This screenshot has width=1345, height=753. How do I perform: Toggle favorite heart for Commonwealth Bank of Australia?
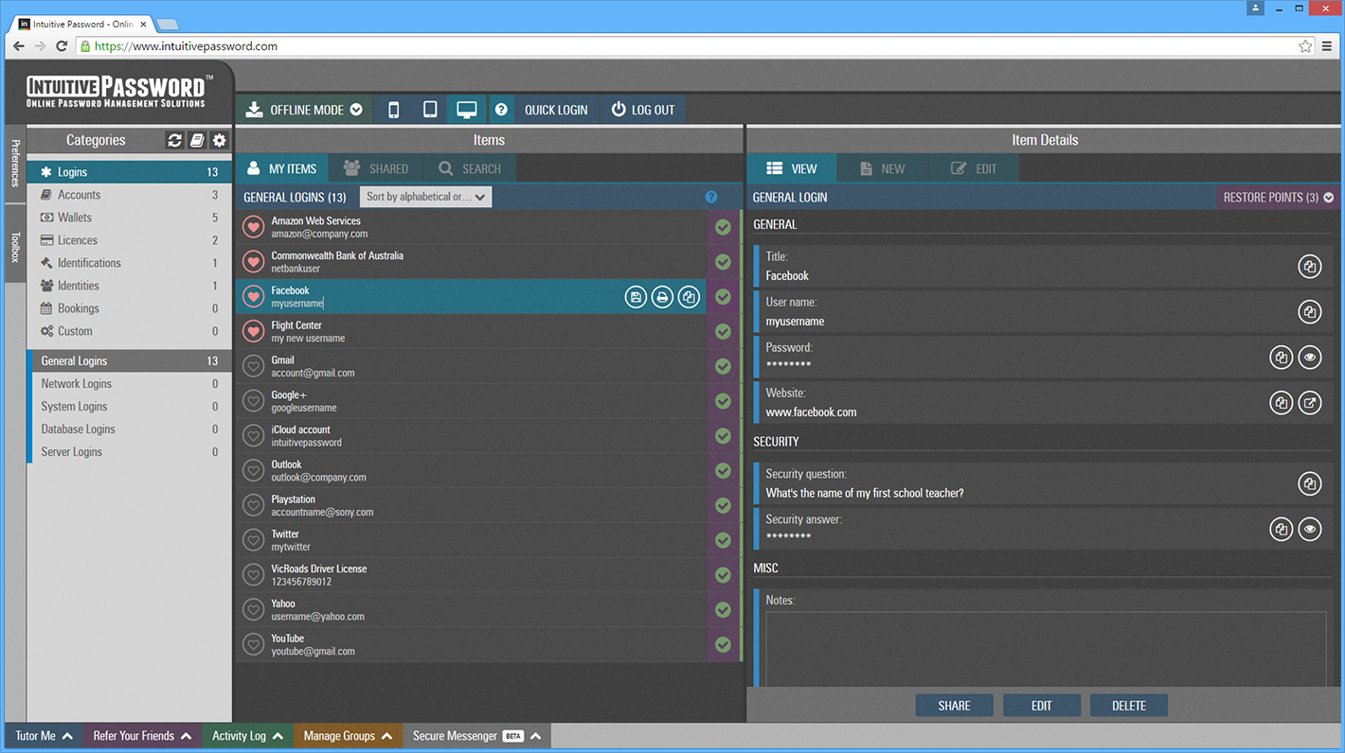click(x=253, y=262)
